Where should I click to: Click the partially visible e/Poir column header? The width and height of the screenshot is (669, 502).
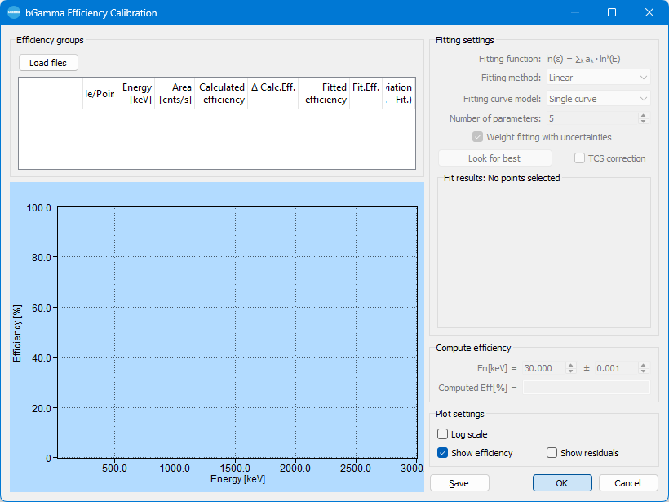[100, 93]
